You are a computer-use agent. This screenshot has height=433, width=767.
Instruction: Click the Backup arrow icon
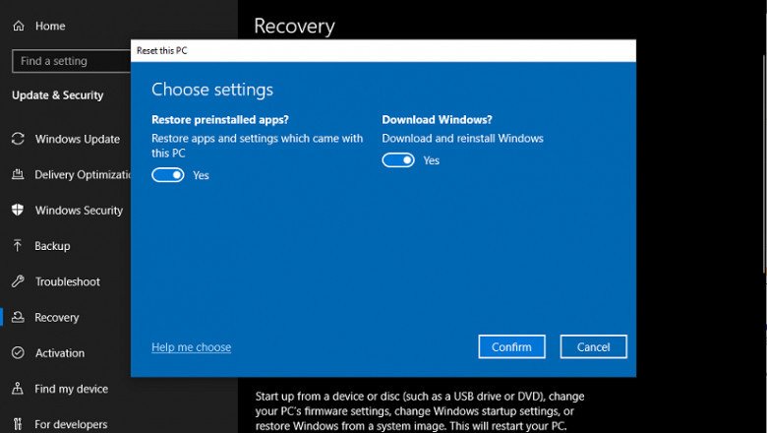pos(18,246)
